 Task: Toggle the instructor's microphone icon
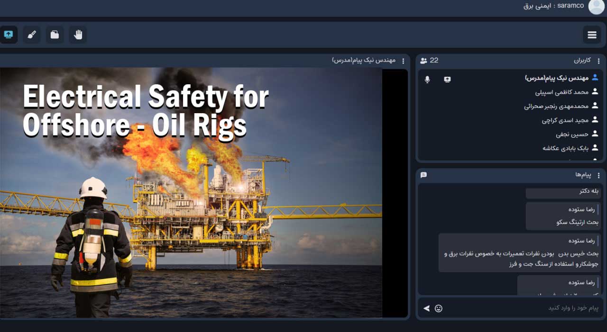[427, 79]
